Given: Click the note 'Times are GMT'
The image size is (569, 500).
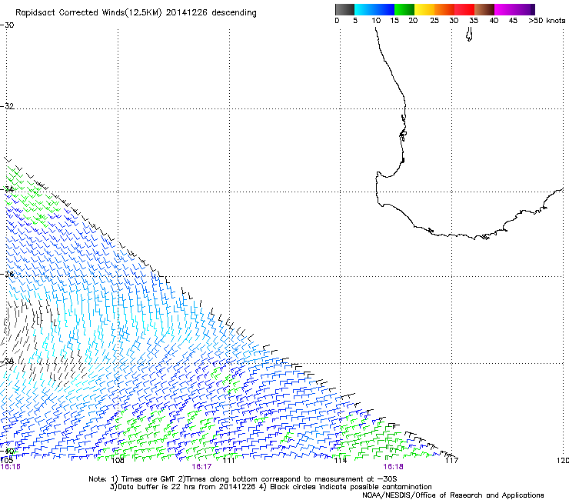Looking at the screenshot, I should click(147, 479).
